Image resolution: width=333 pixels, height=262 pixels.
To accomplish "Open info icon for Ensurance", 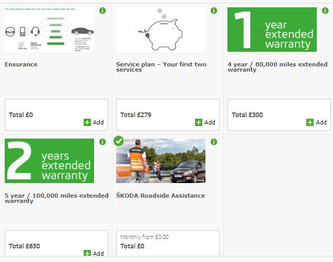I will point(102,10).
